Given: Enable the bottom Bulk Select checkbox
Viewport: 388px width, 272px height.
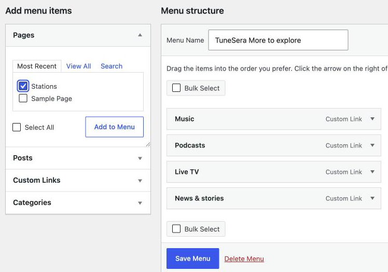Looking at the screenshot, I should [176, 228].
